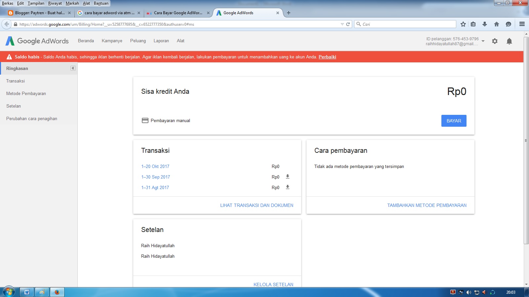Image resolution: width=529 pixels, height=297 pixels.
Task: Go to the Beranda navigation item
Action: coord(86,41)
